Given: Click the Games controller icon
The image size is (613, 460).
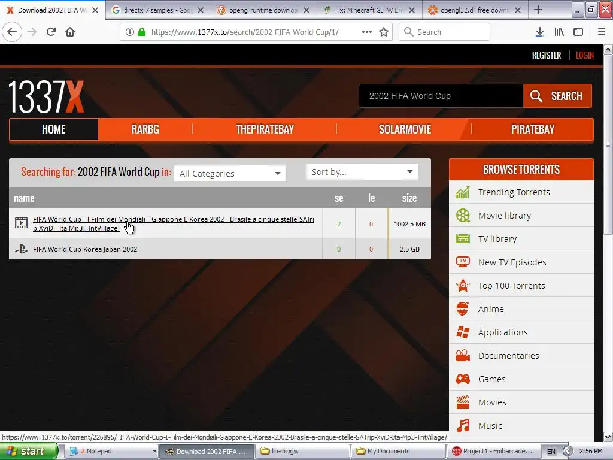Looking at the screenshot, I should (463, 379).
